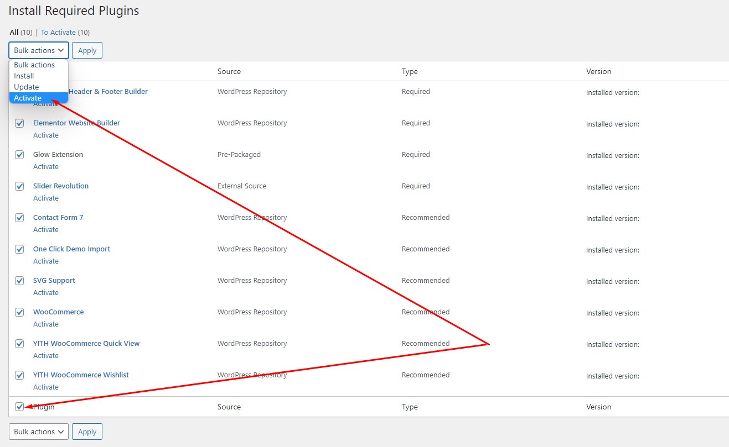Click Activate under WooCommerce
The width and height of the screenshot is (729, 447).
click(x=46, y=324)
